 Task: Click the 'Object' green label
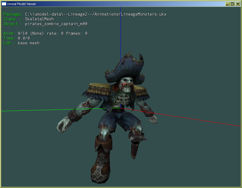[x=11, y=24]
